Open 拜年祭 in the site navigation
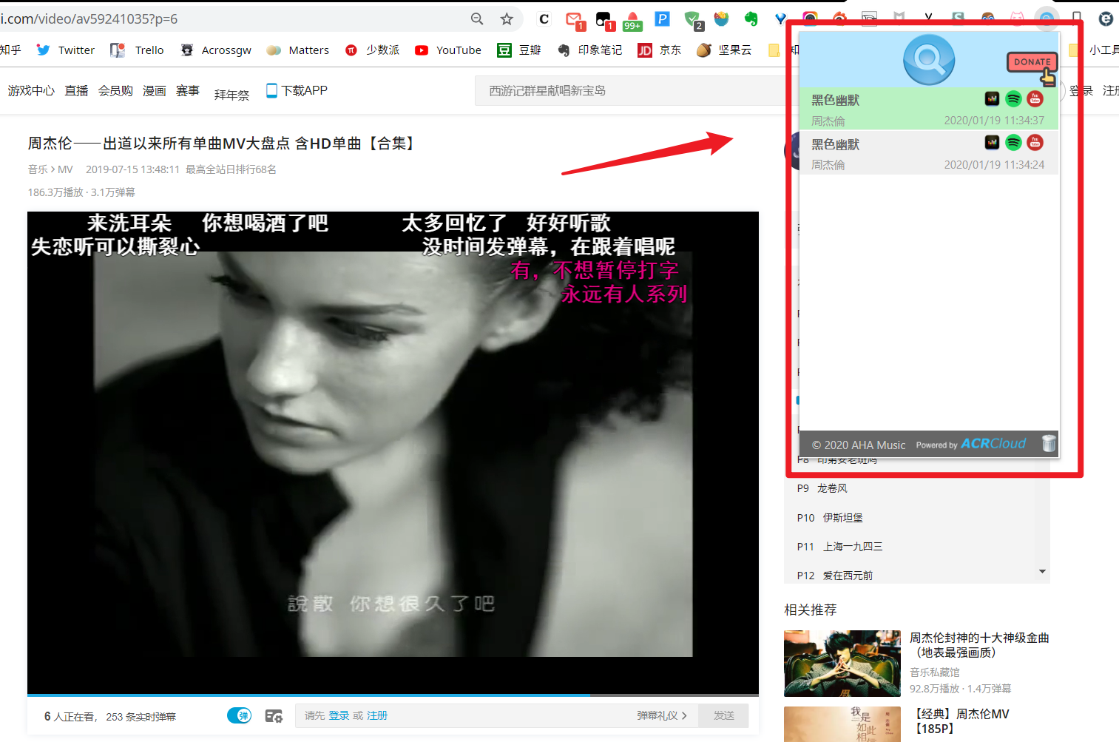1119x742 pixels. tap(231, 94)
